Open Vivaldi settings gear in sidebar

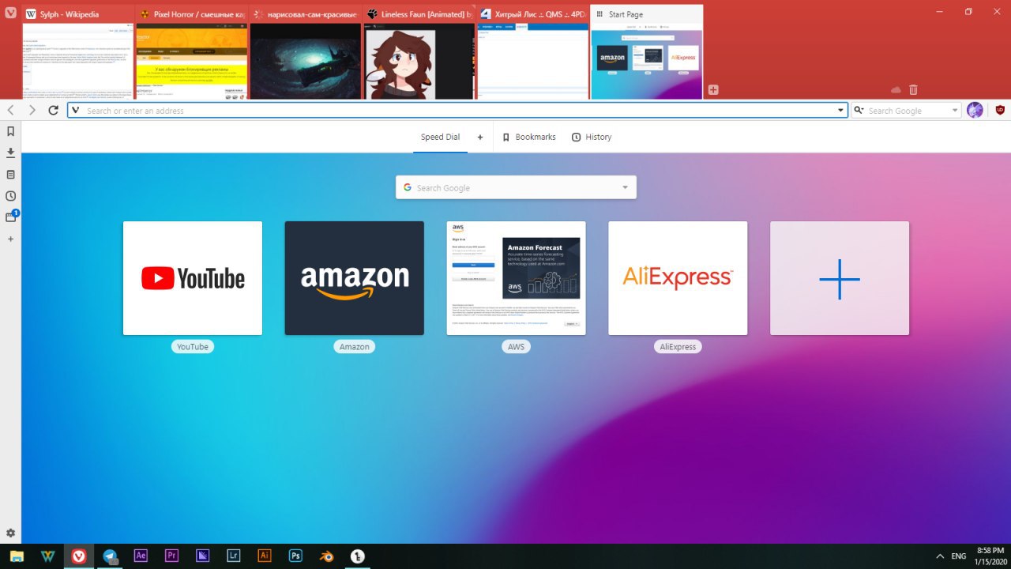click(x=10, y=533)
